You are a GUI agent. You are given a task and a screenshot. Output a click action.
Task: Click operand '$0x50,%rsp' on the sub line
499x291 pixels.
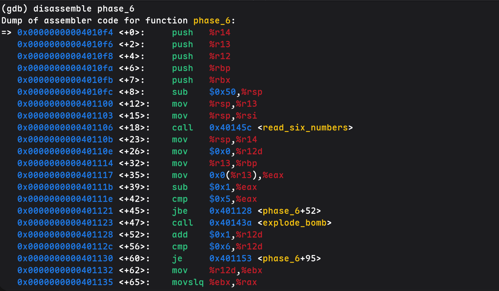point(236,92)
